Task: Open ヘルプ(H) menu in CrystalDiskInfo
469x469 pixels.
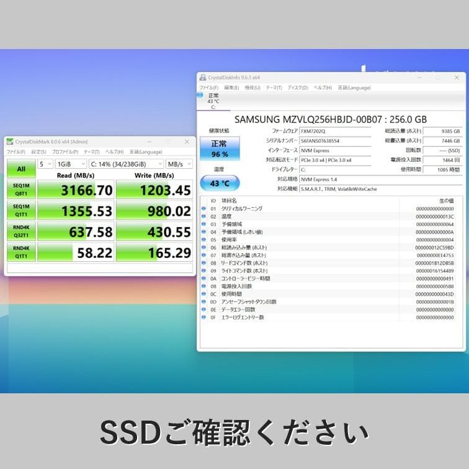Action: click(x=323, y=87)
